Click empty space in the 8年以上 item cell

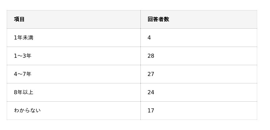(x=86, y=92)
